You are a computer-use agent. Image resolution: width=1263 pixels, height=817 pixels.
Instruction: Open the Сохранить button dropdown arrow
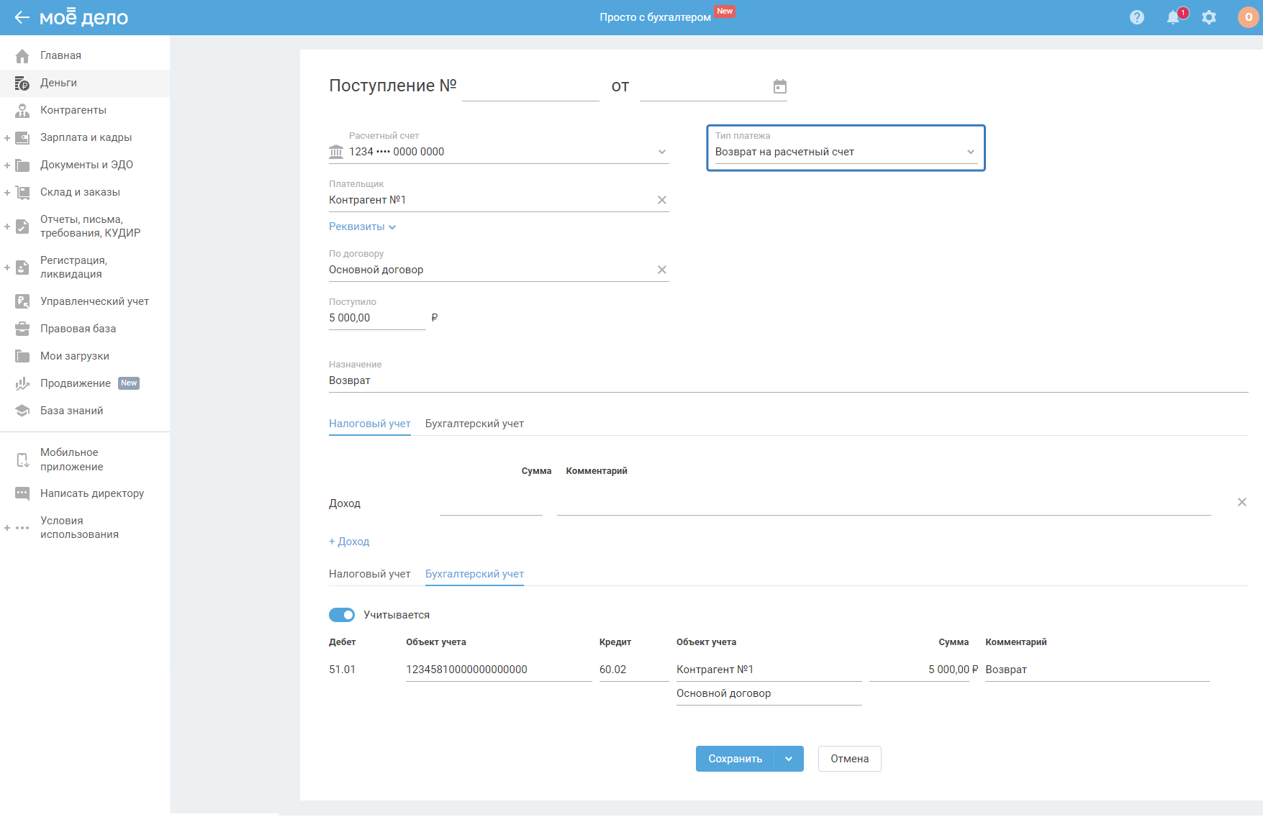click(789, 759)
